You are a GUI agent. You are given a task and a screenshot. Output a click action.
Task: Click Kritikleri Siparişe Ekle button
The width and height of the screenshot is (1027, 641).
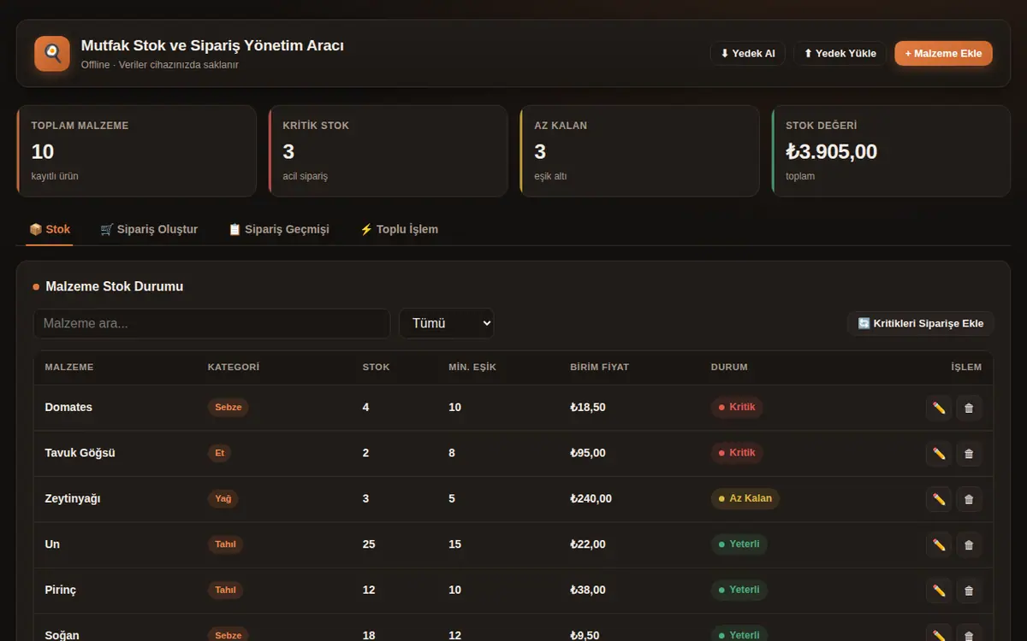pyautogui.click(x=920, y=323)
